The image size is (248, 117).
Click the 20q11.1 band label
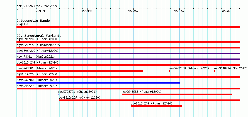point(23,24)
